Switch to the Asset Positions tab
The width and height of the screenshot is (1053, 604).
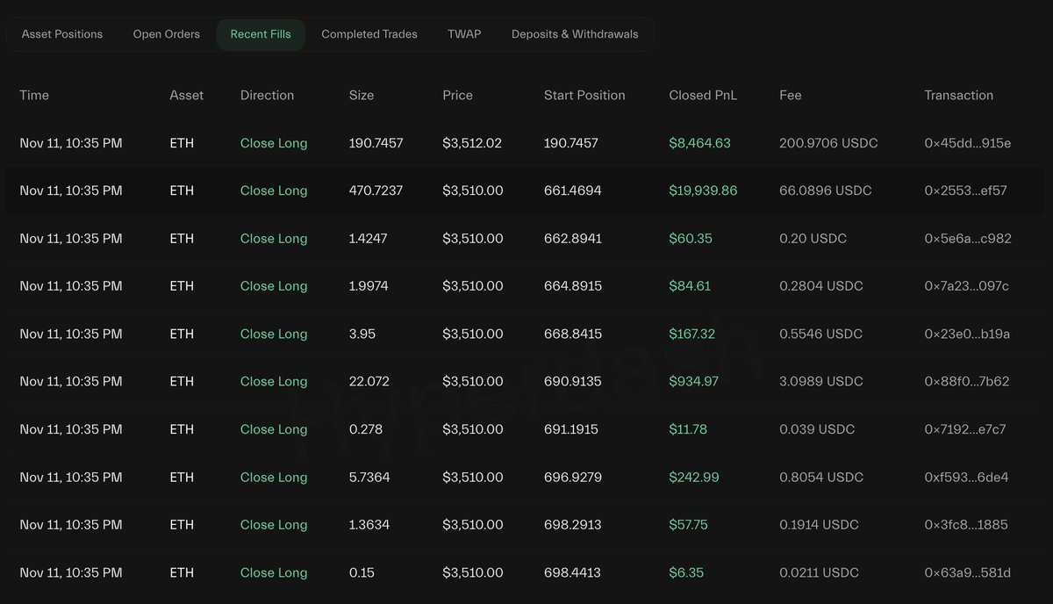click(x=62, y=34)
